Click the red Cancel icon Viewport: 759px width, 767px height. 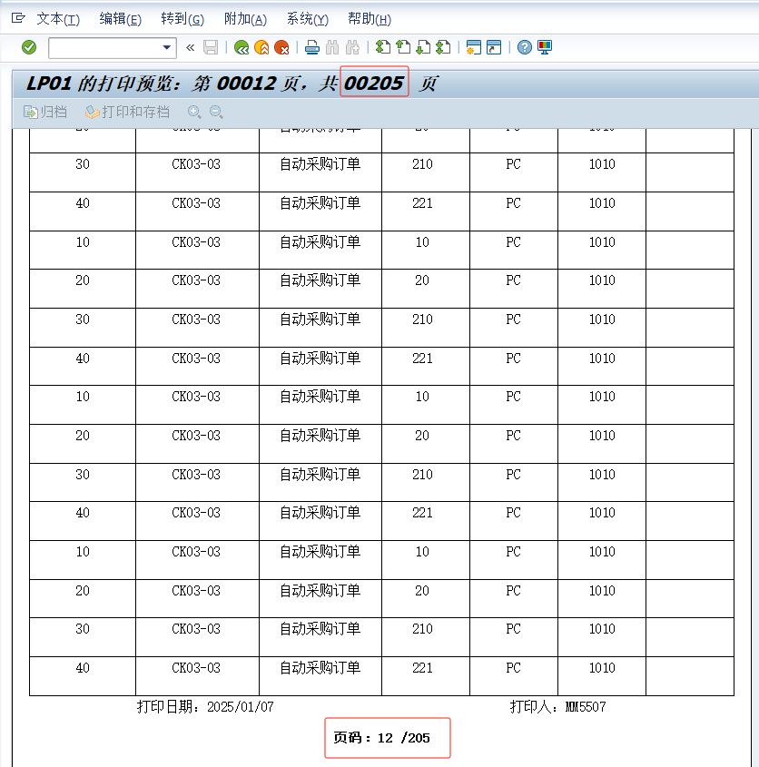coord(281,47)
